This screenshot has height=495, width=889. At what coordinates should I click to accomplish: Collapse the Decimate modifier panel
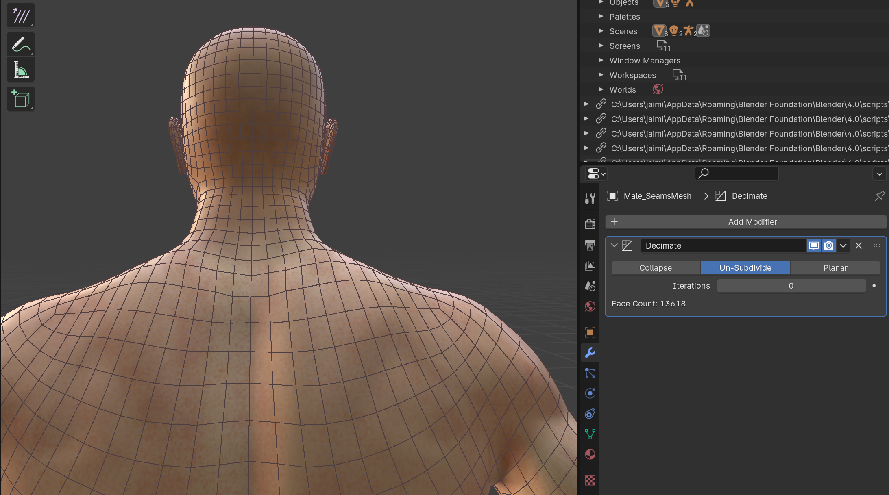click(614, 245)
